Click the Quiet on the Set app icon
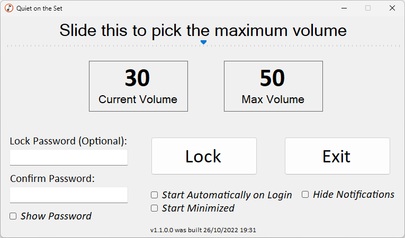This screenshot has height=238, width=405. point(9,8)
